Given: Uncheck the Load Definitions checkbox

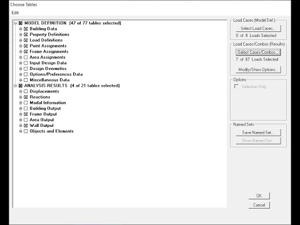Looking at the screenshot, I should click(26, 40).
